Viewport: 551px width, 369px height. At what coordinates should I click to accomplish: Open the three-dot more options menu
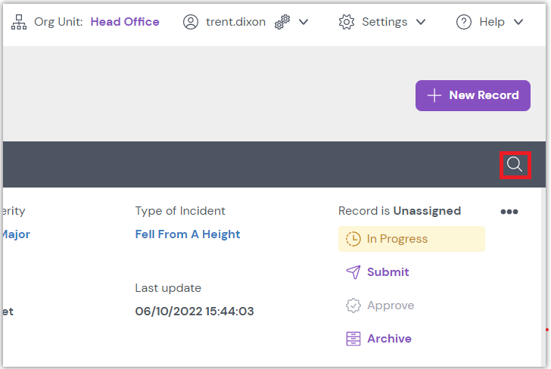tap(509, 212)
